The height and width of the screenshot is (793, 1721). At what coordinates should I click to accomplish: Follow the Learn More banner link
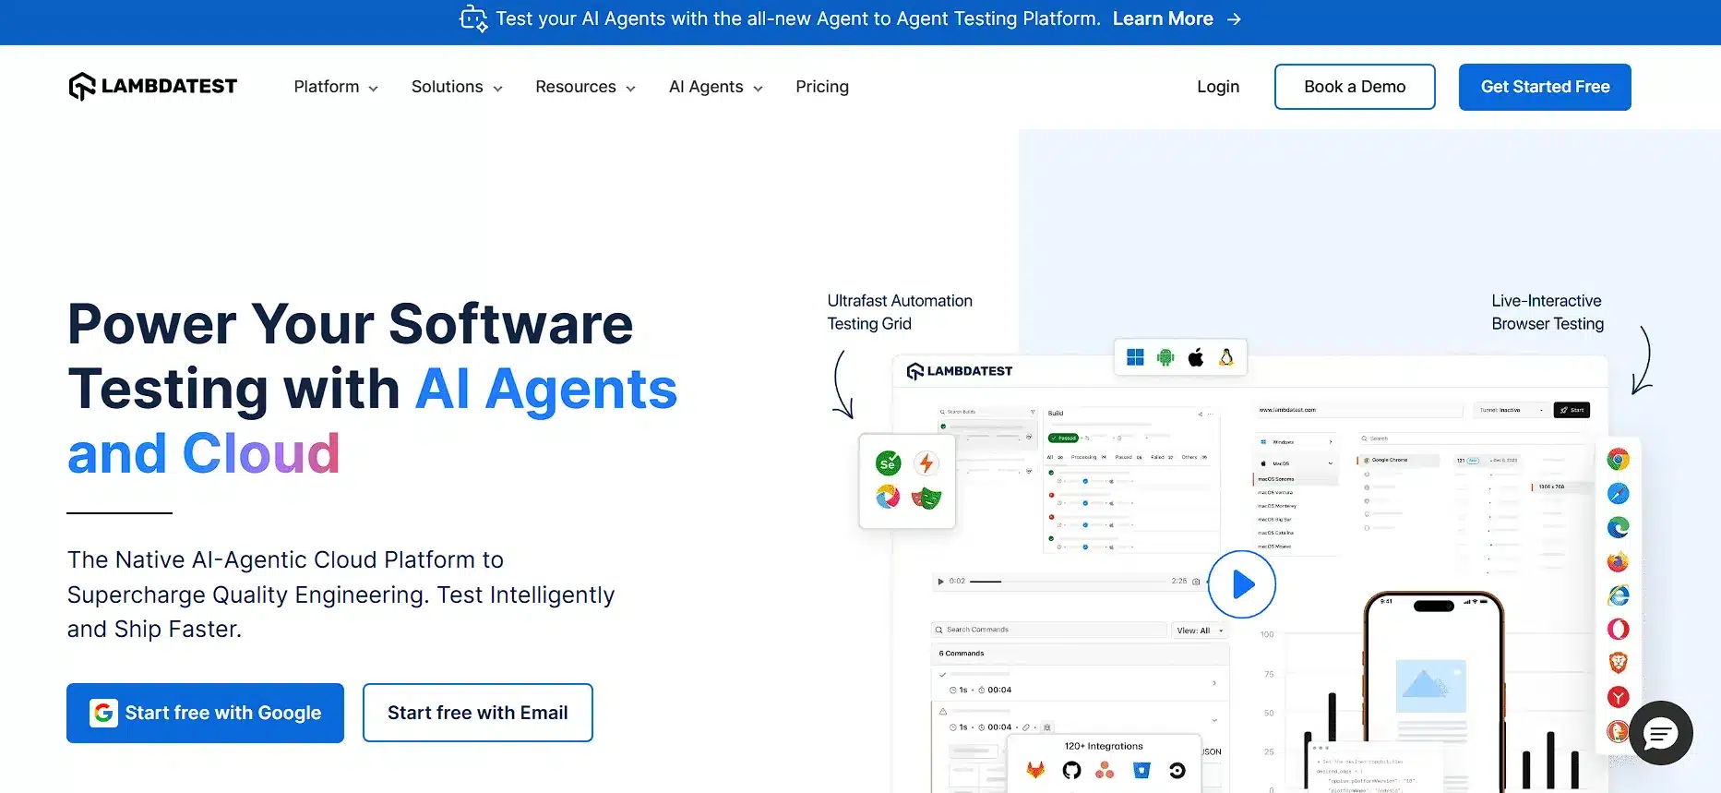point(1163,18)
